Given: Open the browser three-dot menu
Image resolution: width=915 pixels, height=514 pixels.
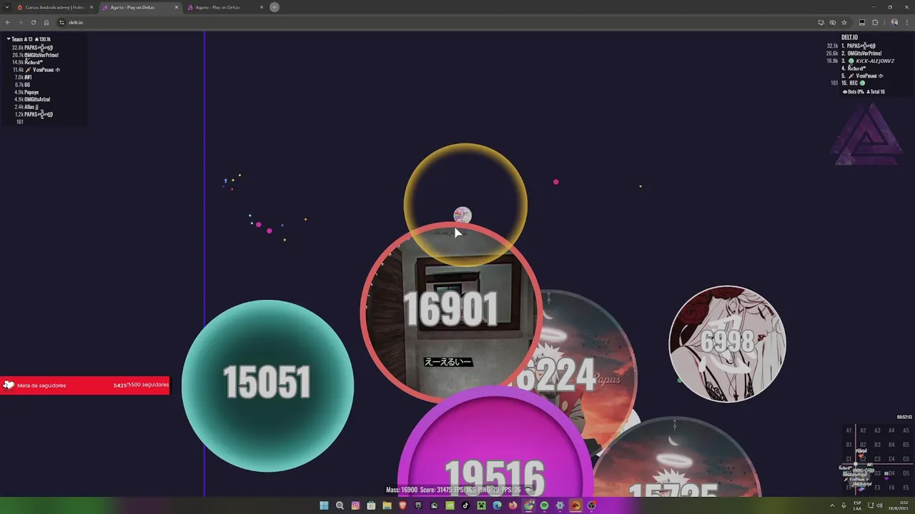Looking at the screenshot, I should click(907, 22).
